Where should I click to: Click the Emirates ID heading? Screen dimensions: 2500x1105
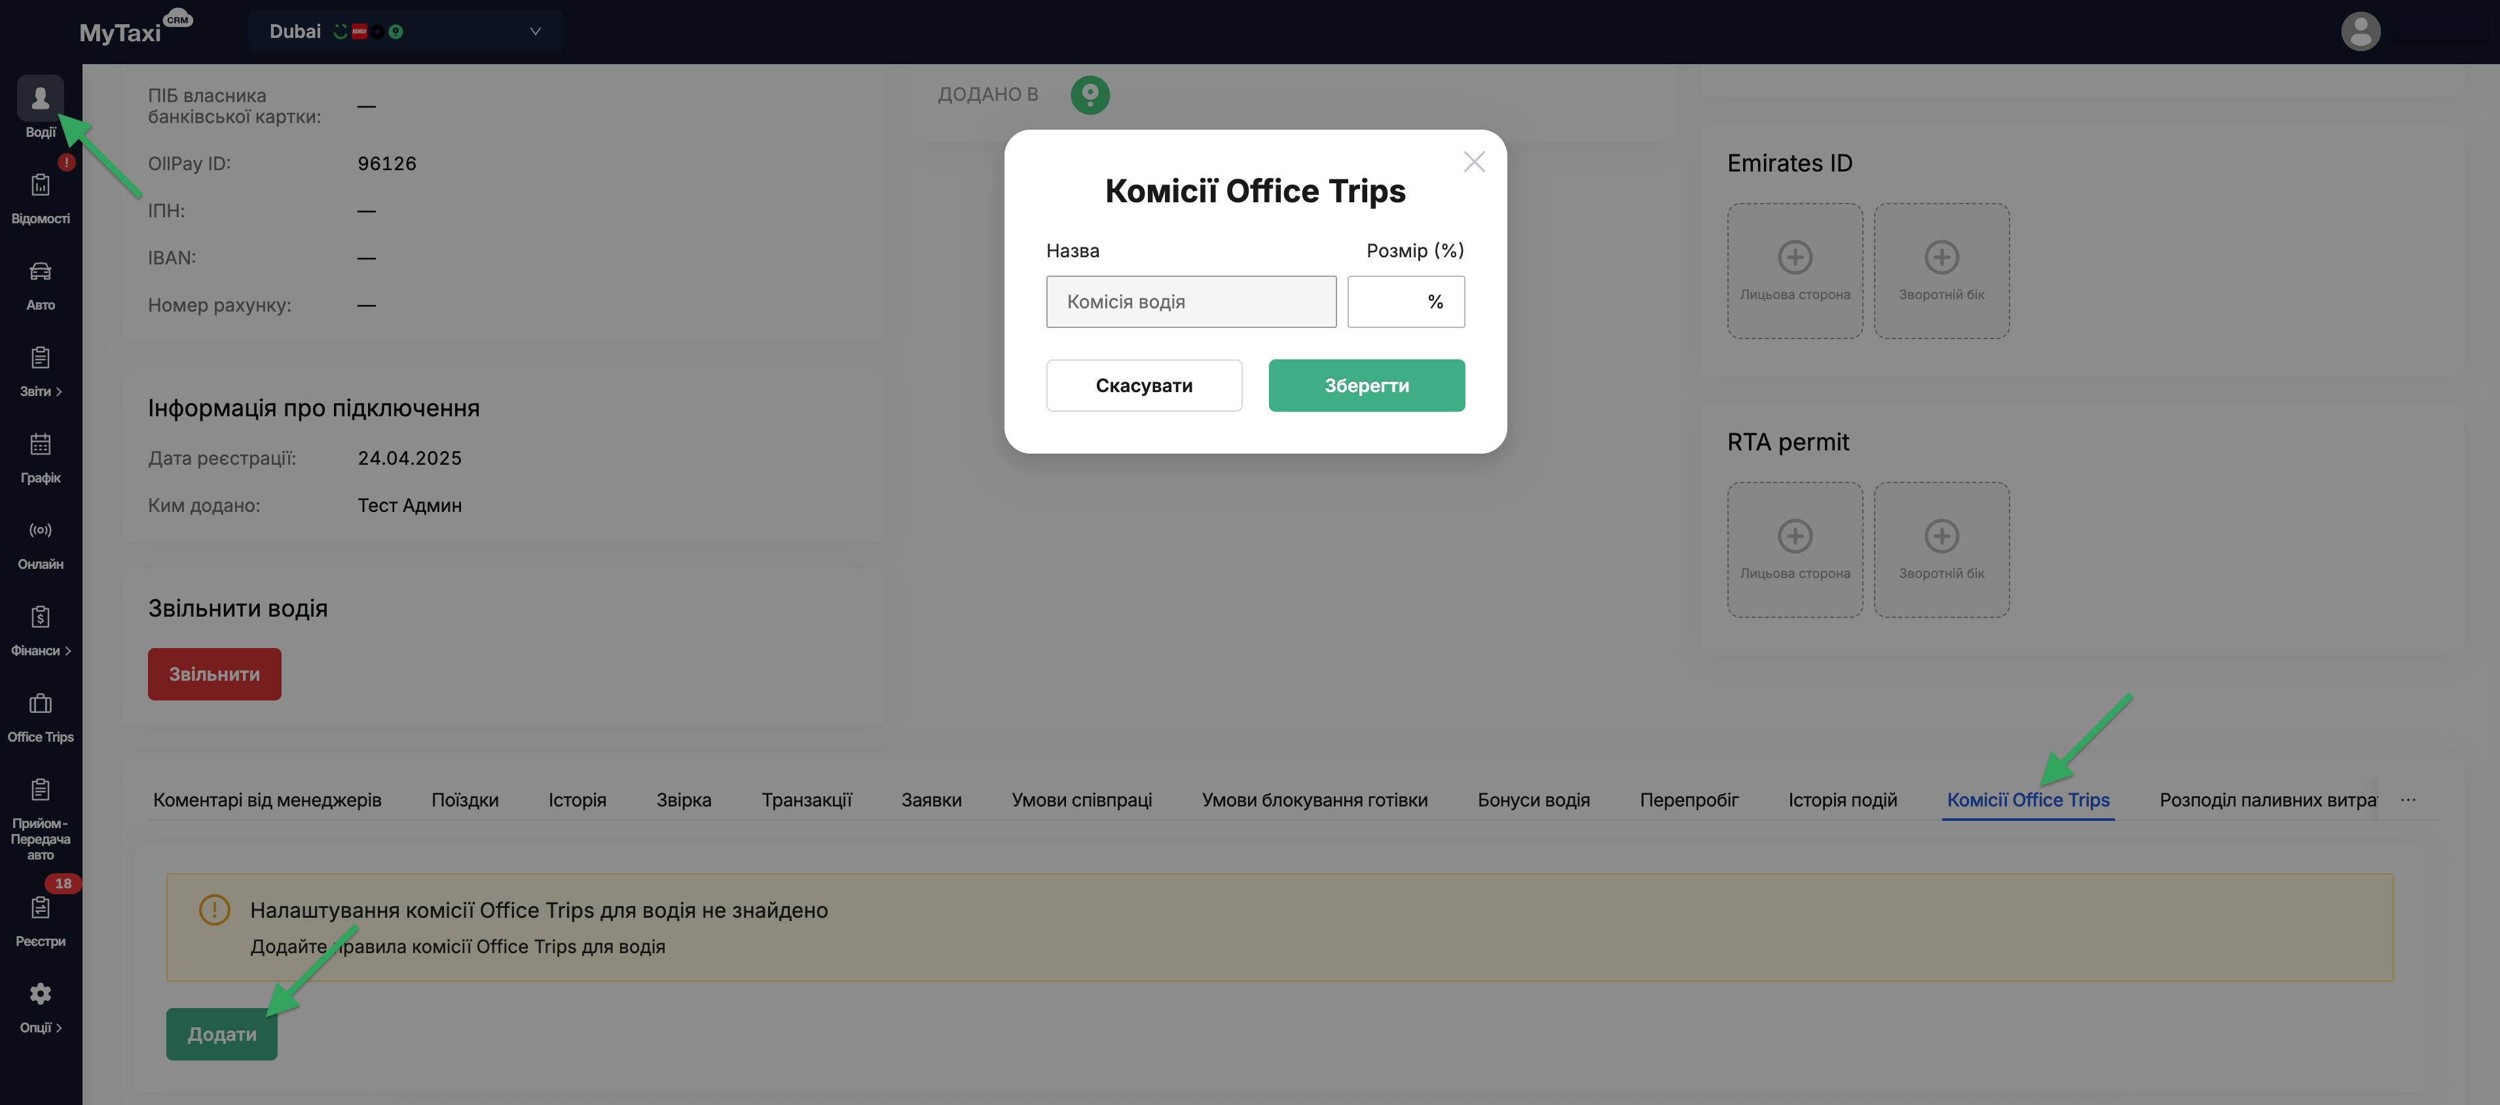point(1789,163)
